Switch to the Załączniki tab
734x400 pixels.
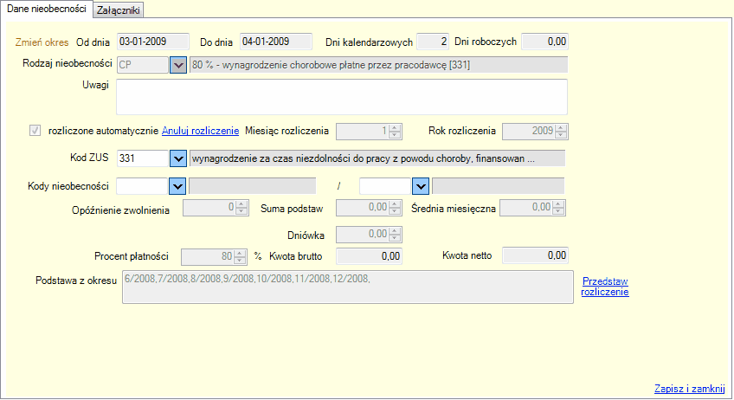(119, 10)
